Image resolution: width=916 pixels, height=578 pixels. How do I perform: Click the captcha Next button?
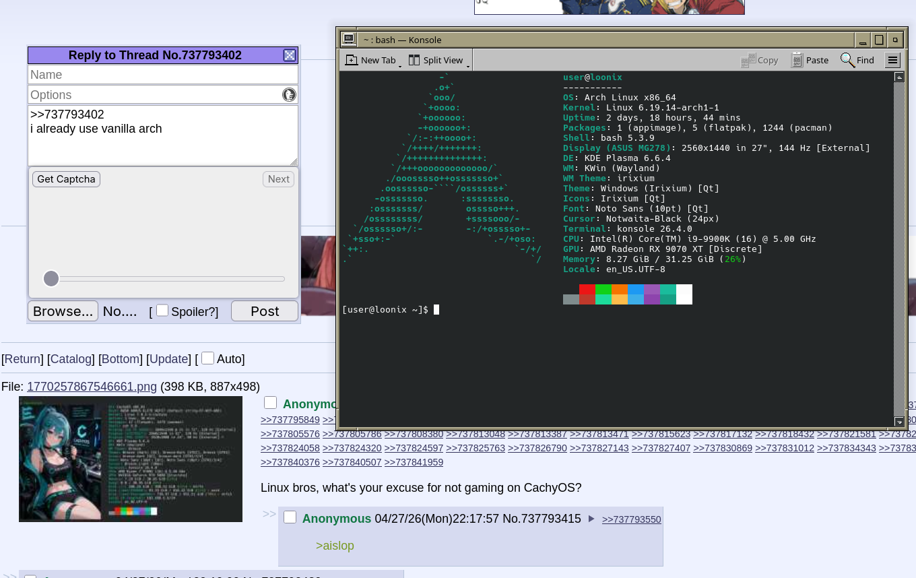[278, 179]
